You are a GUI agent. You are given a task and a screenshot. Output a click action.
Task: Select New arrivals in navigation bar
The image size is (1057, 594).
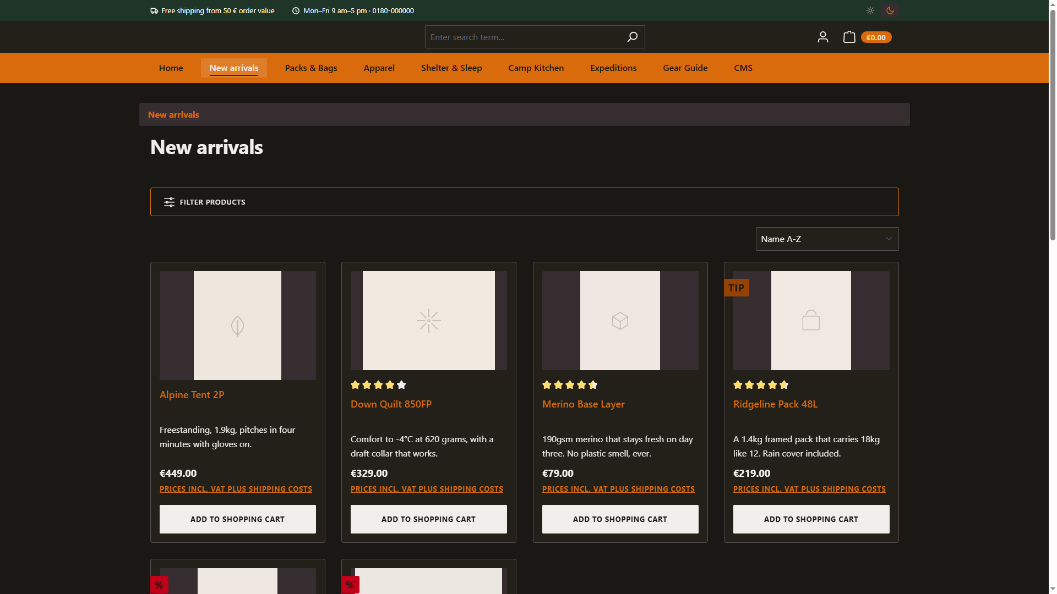233,68
